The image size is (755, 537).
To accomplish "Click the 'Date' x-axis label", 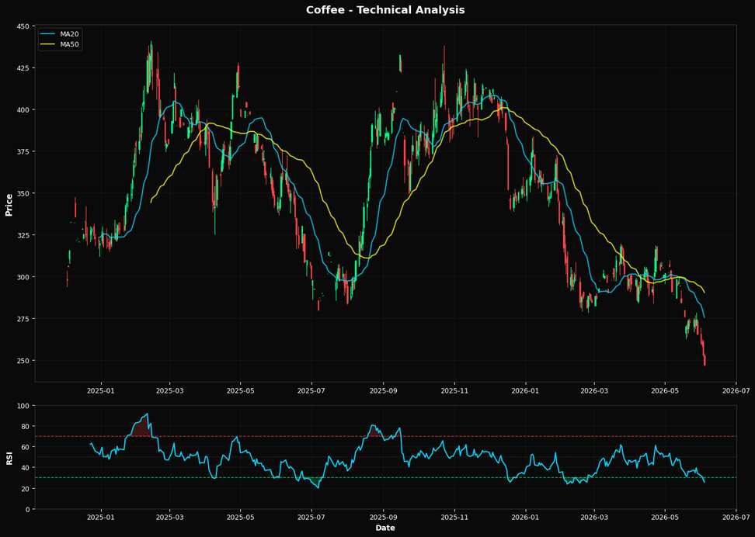I will (x=385, y=528).
